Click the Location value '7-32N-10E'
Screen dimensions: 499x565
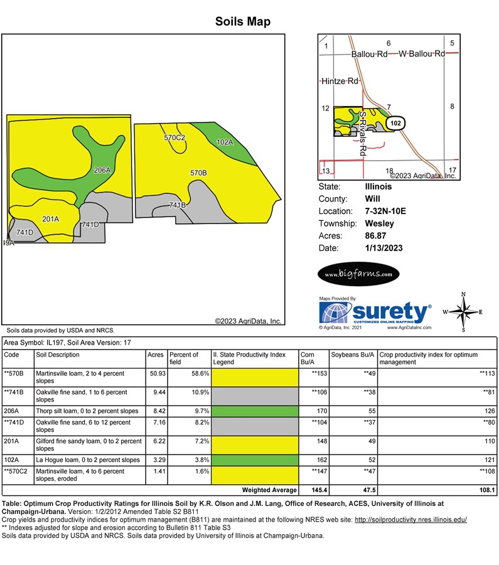click(x=385, y=211)
